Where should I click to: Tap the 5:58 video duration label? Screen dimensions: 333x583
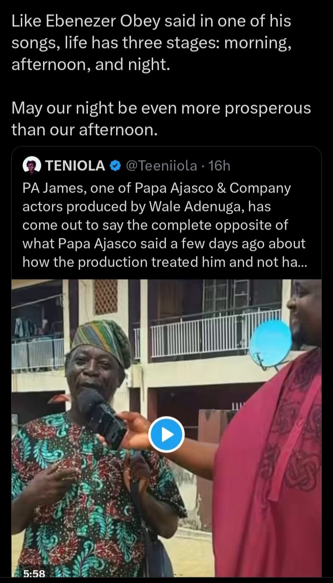(34, 574)
